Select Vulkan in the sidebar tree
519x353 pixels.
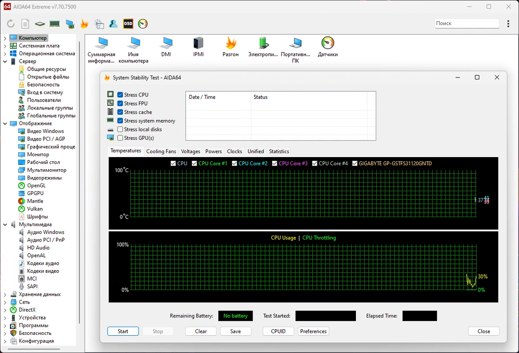[x=35, y=209]
